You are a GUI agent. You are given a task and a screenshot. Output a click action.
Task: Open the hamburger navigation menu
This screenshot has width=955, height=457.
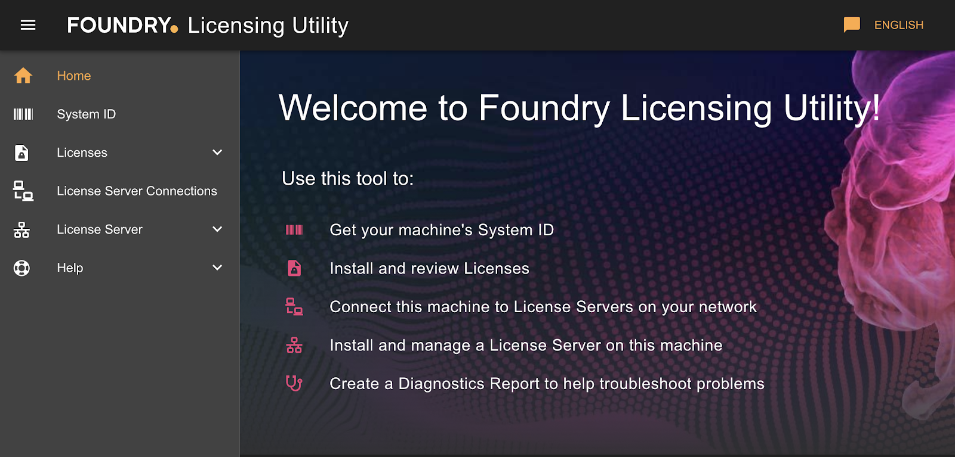(28, 25)
